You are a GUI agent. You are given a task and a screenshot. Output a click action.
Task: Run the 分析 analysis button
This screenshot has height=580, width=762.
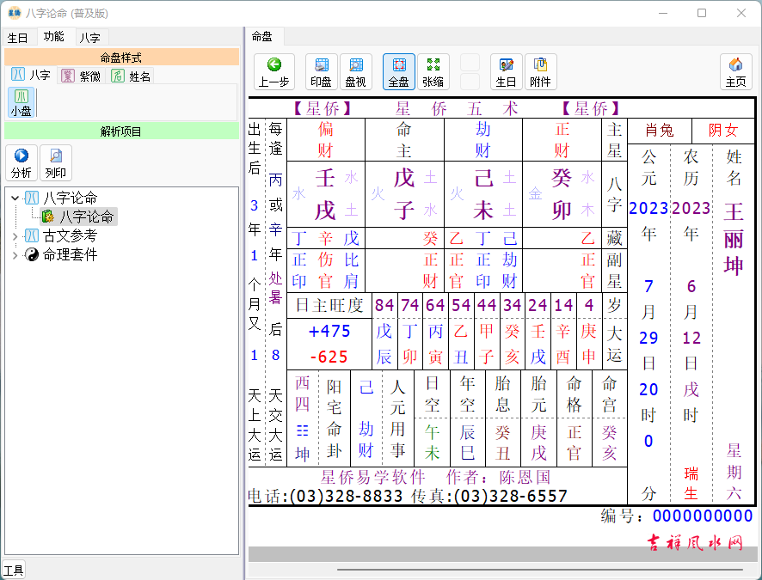(x=21, y=162)
